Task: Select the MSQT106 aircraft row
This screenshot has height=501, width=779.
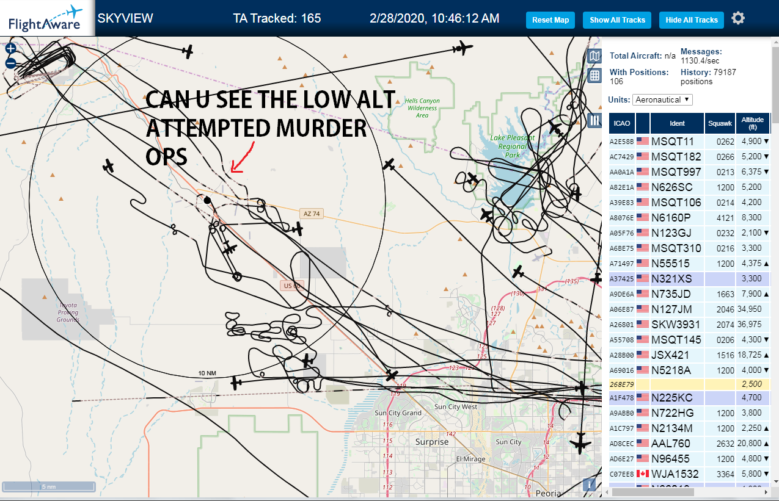Action: pyautogui.click(x=689, y=203)
